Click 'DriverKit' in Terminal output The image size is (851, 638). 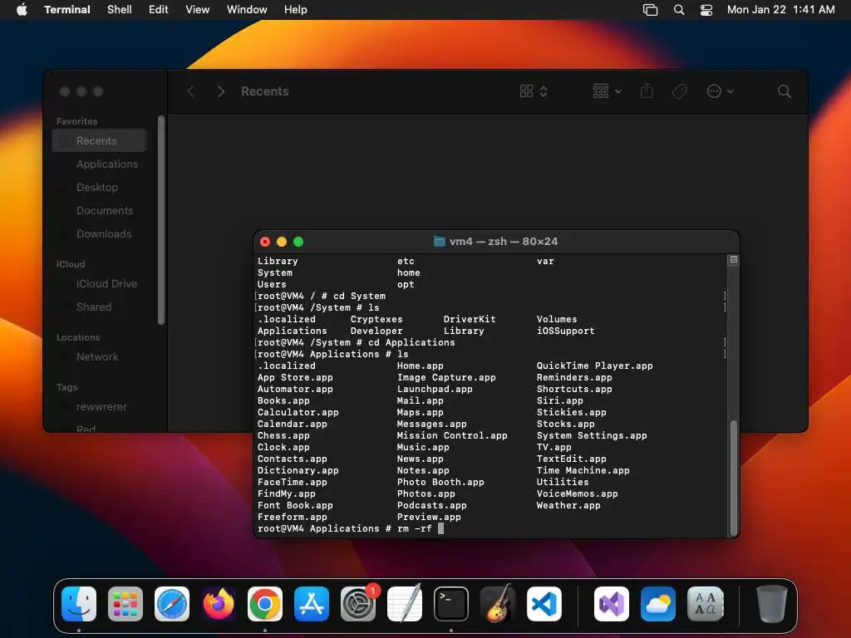[470, 319]
